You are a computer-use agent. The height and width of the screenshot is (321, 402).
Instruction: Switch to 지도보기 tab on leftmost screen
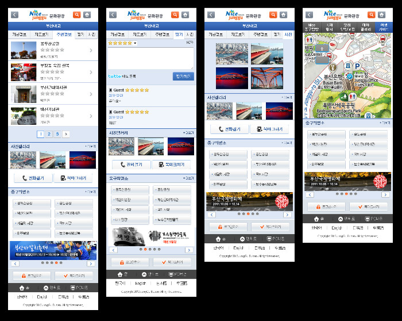(x=41, y=35)
